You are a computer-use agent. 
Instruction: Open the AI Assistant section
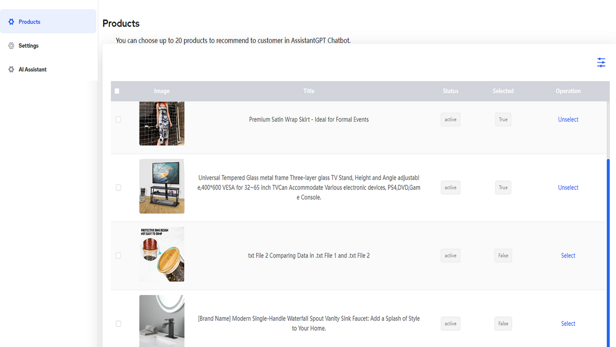[x=33, y=69]
